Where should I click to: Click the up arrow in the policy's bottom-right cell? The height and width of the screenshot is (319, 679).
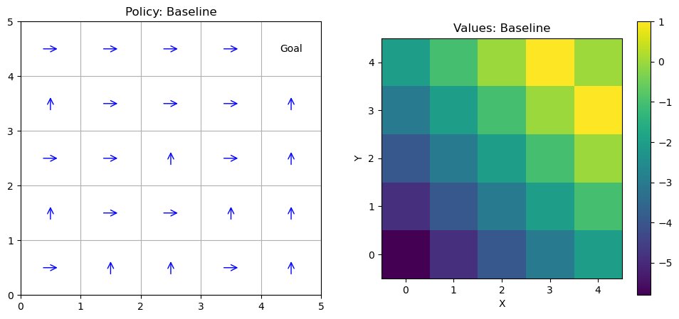pyautogui.click(x=290, y=268)
